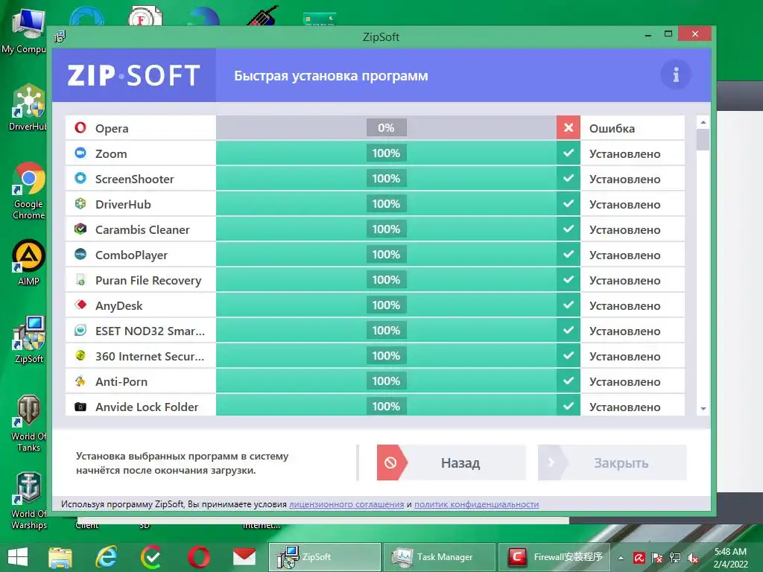Image resolution: width=763 pixels, height=572 pixels.
Task: Click the list scrollbar thumb
Action: [x=703, y=139]
